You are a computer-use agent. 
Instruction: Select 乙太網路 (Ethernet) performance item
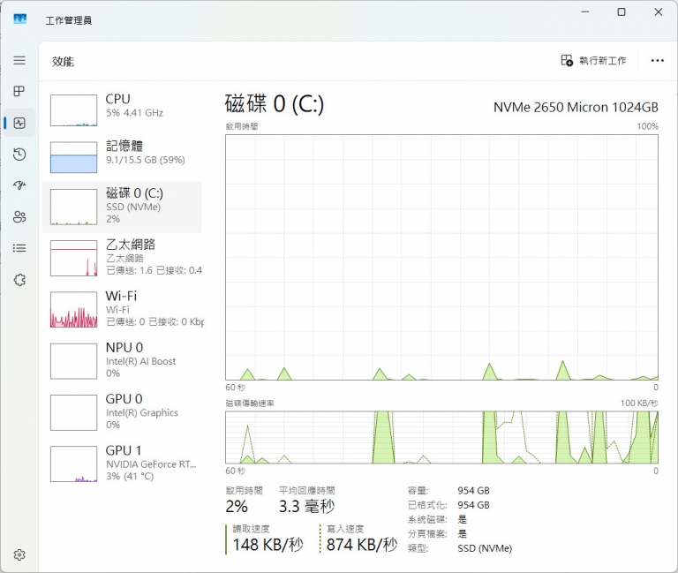coord(122,257)
